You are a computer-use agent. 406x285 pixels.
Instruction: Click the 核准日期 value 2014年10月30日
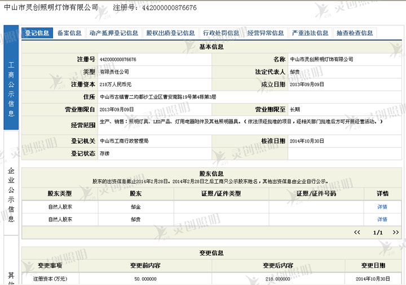[307, 141]
